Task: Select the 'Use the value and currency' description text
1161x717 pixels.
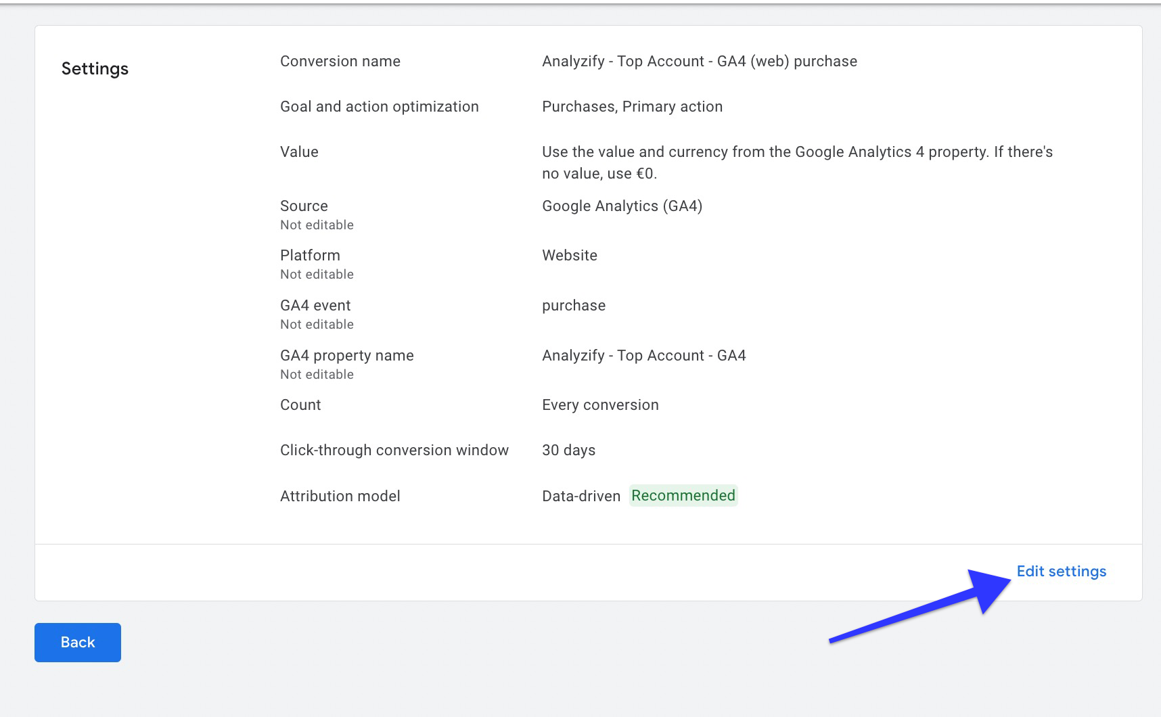Action: tap(798, 163)
